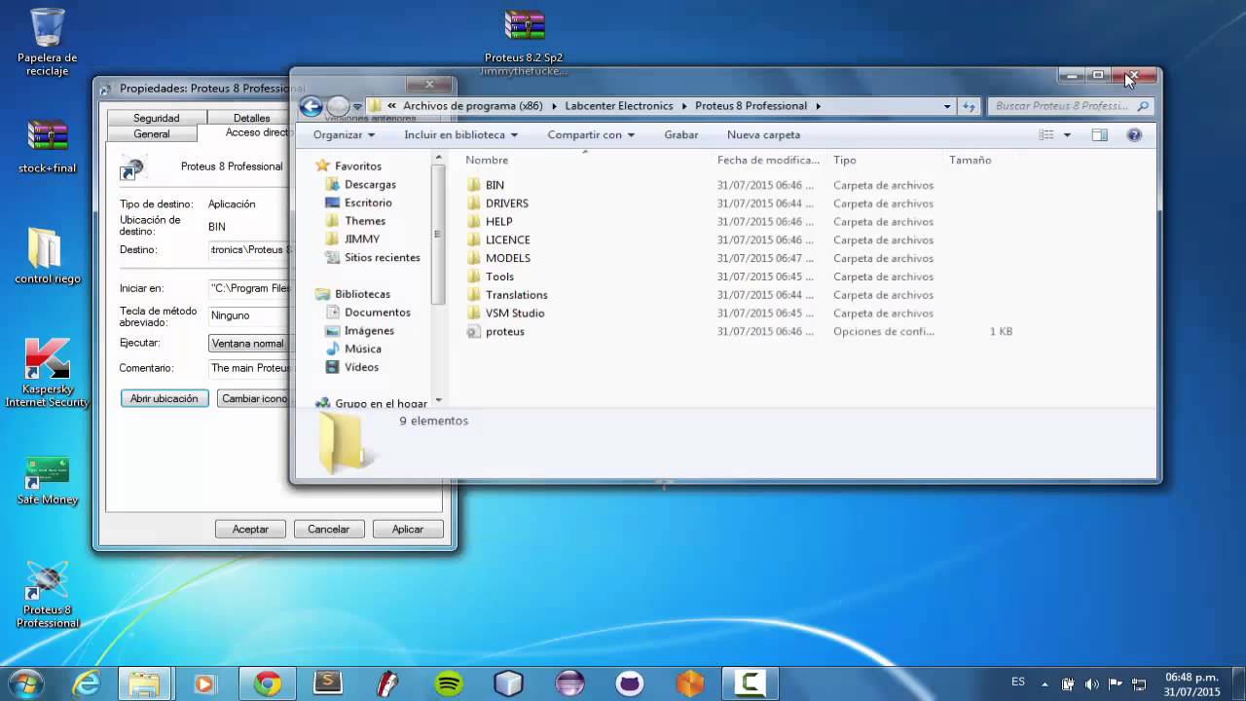Select the Safe Money desktop shortcut
Screen dimensions: 1246x701
click(47, 480)
